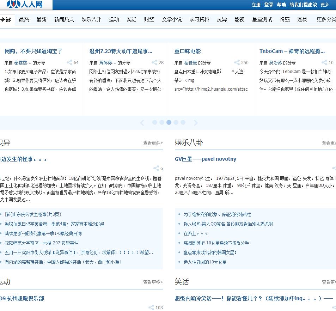
Task: Open 笑话 category tab
Action: 132,19
